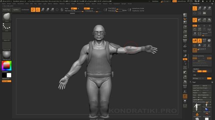
Task: Open the Alpha menu
Action: point(4,4)
